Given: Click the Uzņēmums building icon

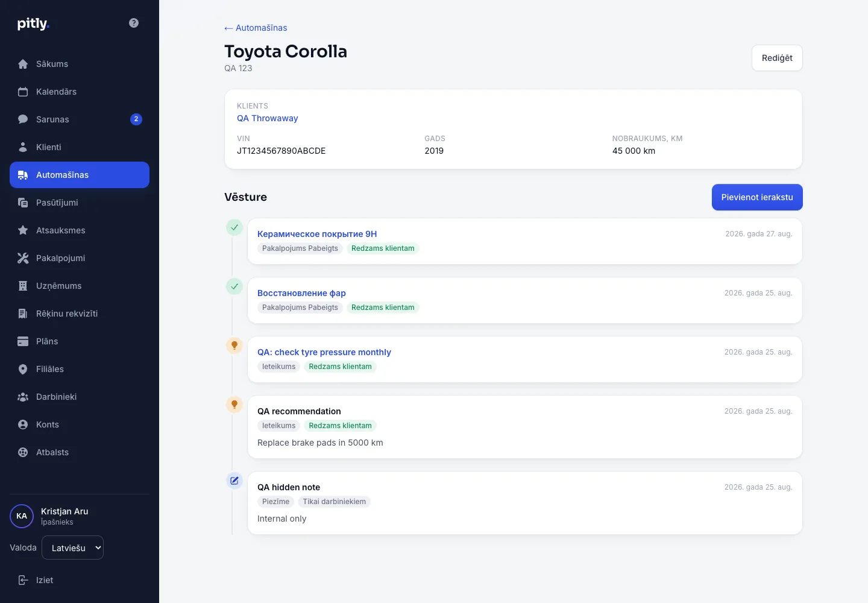Looking at the screenshot, I should coord(23,286).
